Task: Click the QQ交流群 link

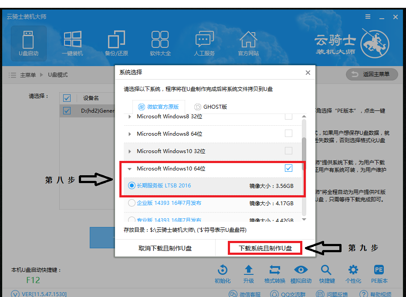Action: [288, 294]
